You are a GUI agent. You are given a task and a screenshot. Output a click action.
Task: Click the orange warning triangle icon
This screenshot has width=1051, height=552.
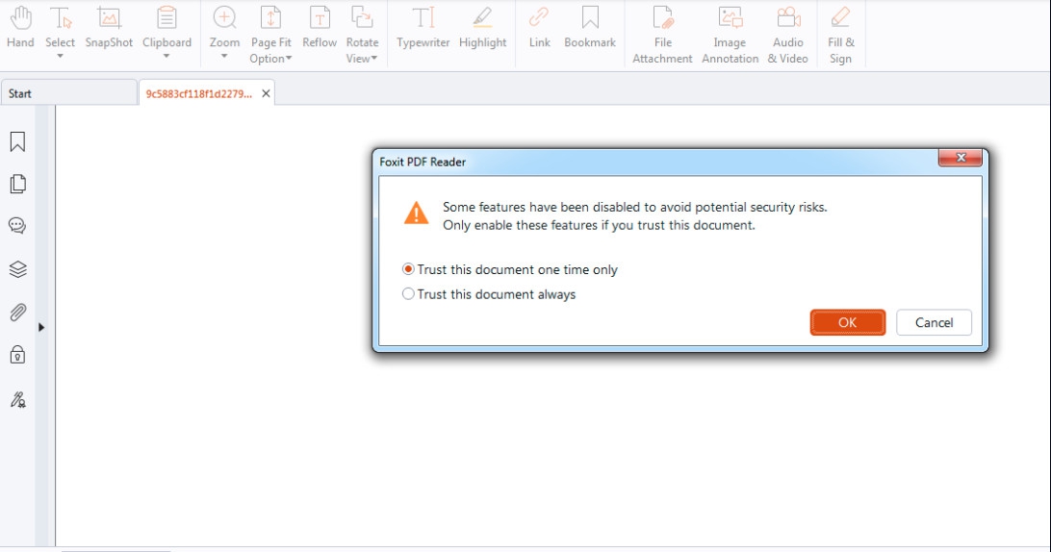416,213
